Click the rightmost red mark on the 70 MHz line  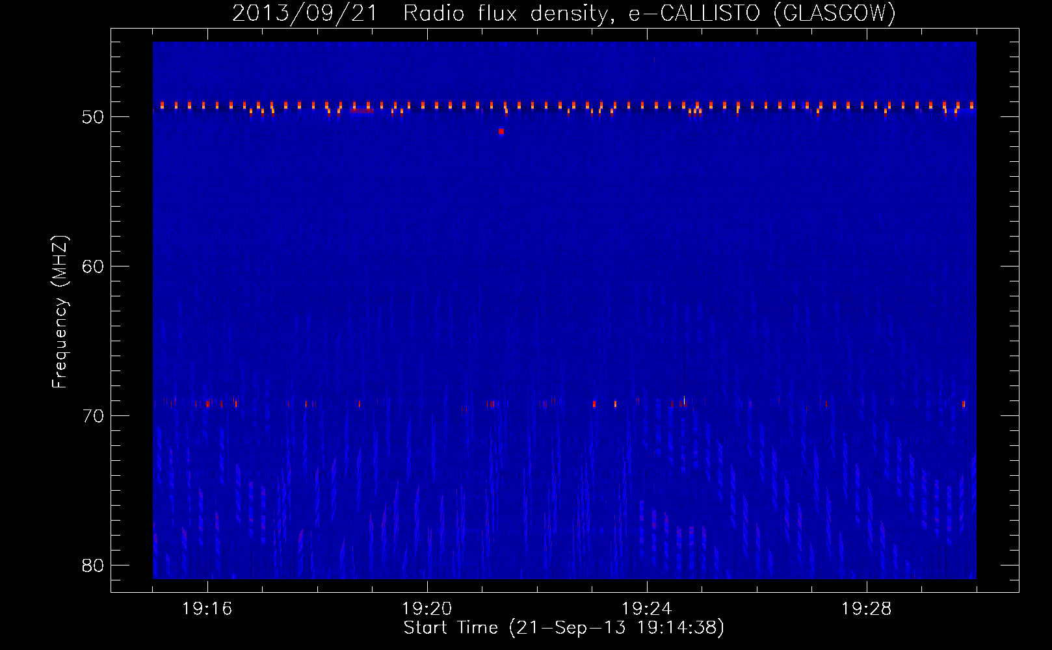pyautogui.click(x=964, y=404)
